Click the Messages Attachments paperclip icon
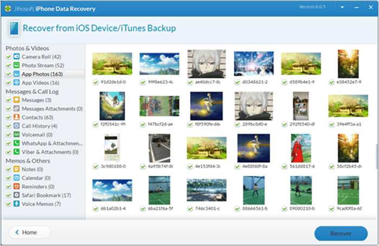 click(16, 108)
